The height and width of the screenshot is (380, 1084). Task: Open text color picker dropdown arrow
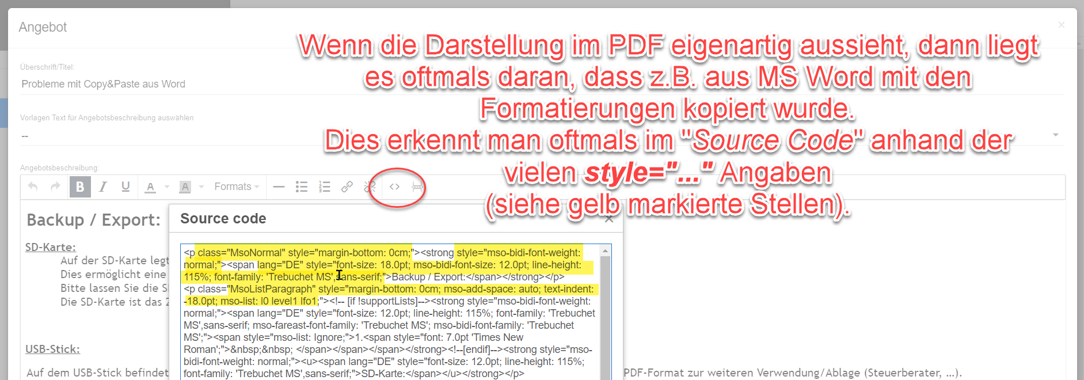167,187
